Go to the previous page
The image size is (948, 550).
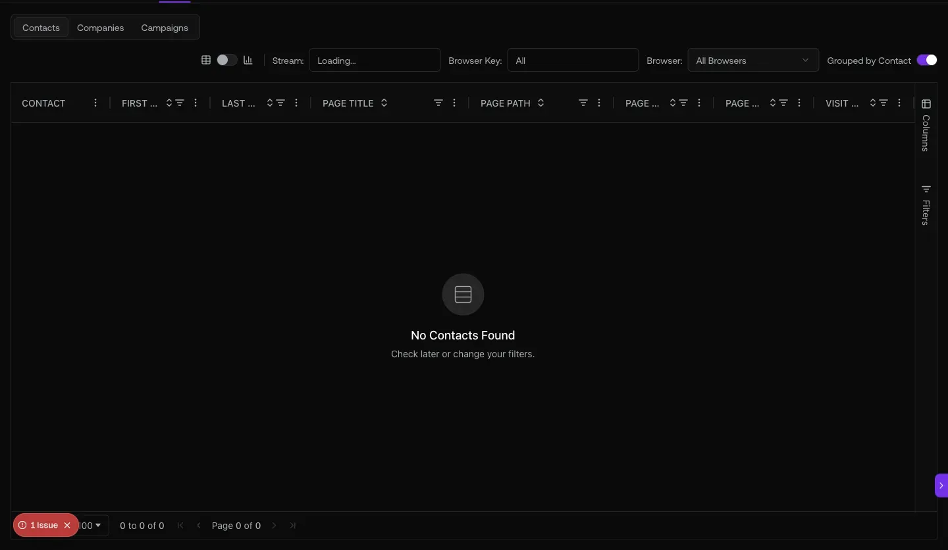[199, 525]
